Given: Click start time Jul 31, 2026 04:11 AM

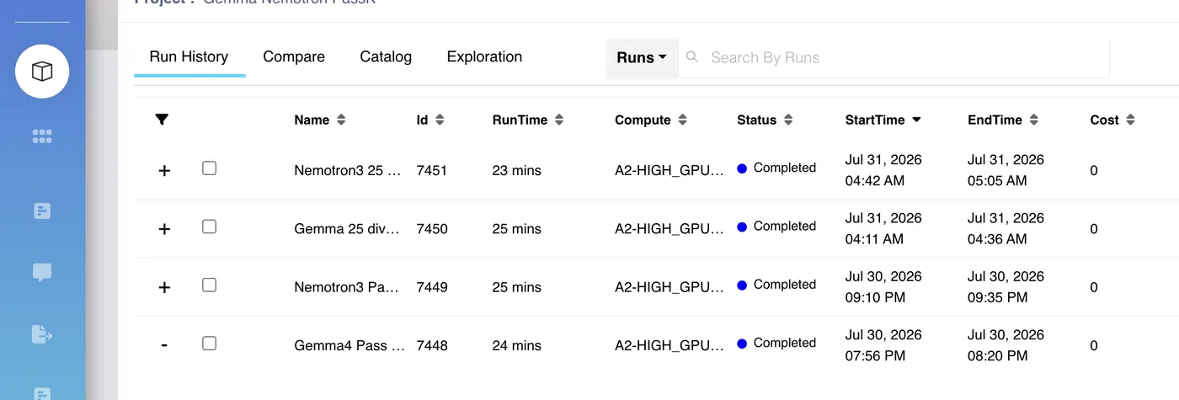Looking at the screenshot, I should pos(883,228).
